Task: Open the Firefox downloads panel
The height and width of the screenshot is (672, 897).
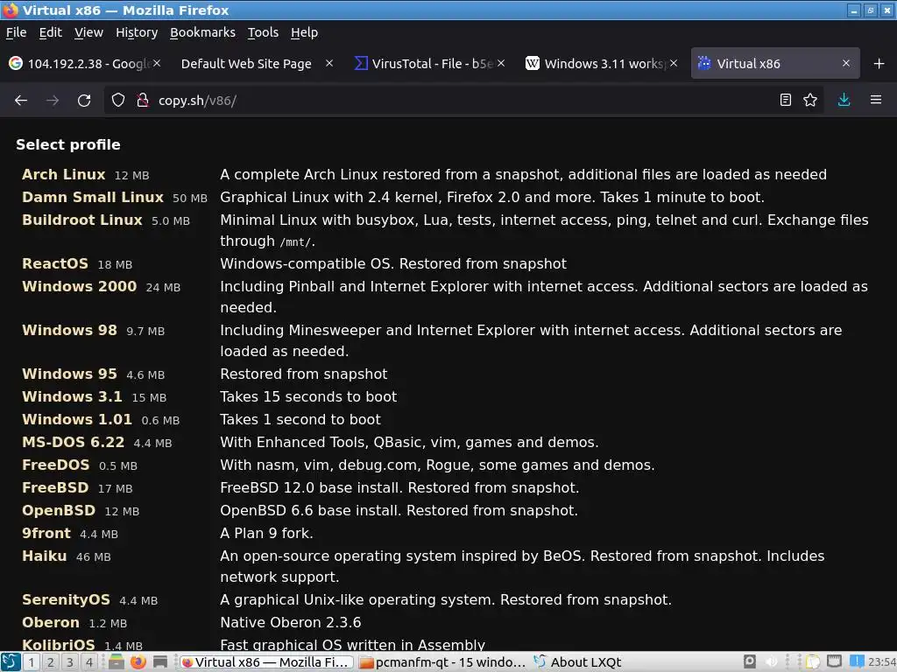Action: pyautogui.click(x=844, y=100)
